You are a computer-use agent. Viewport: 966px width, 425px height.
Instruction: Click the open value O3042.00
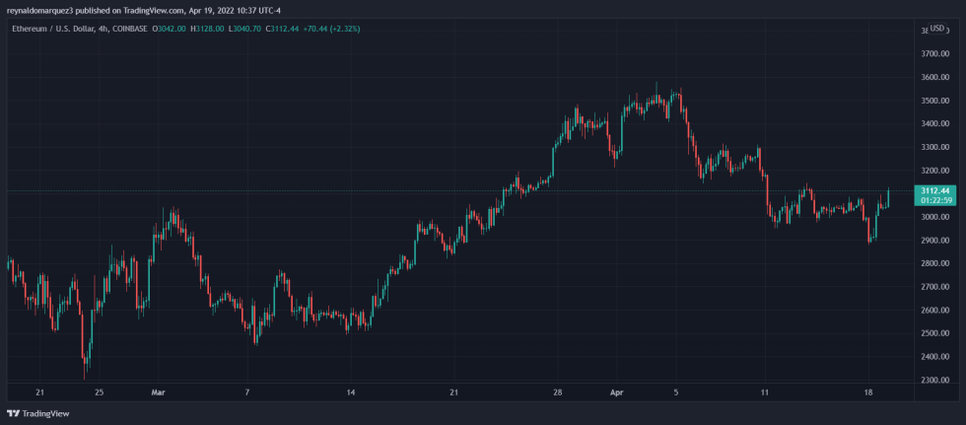172,29
